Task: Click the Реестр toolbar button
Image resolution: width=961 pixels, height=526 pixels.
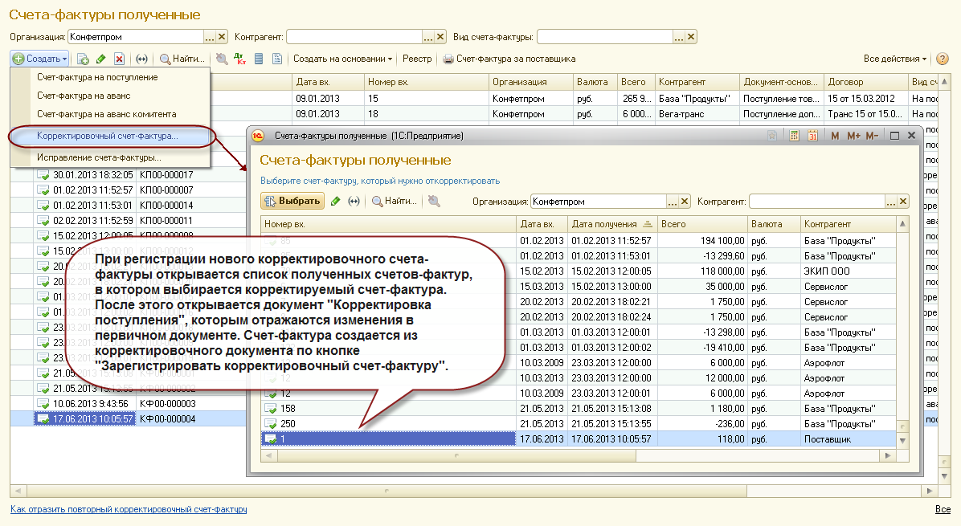Action: [417, 59]
